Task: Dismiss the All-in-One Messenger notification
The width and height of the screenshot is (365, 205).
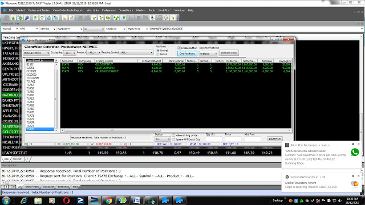Action: tap(359, 144)
